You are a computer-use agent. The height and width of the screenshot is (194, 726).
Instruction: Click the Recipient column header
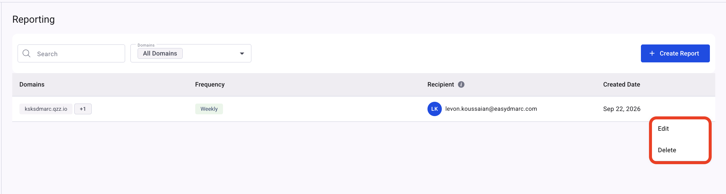pos(441,84)
